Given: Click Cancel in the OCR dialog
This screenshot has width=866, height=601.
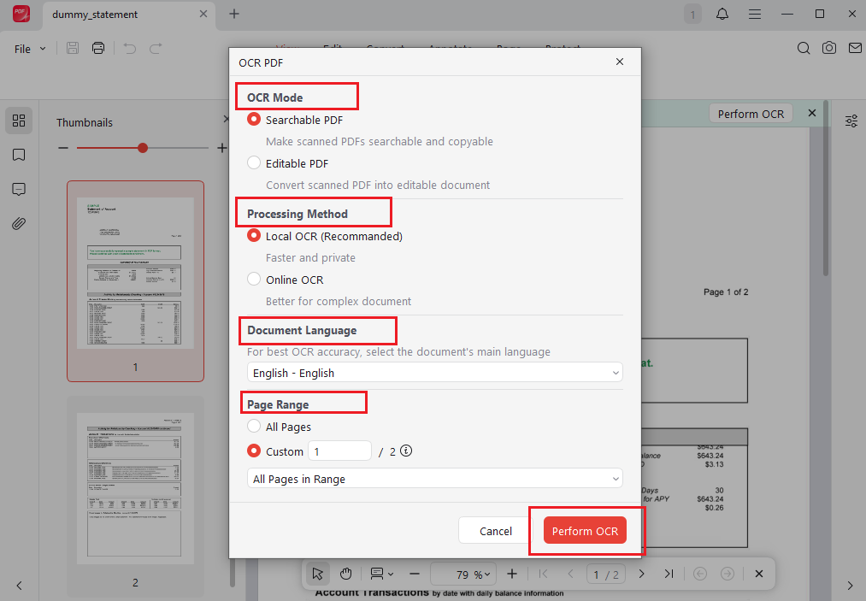Looking at the screenshot, I should point(496,531).
